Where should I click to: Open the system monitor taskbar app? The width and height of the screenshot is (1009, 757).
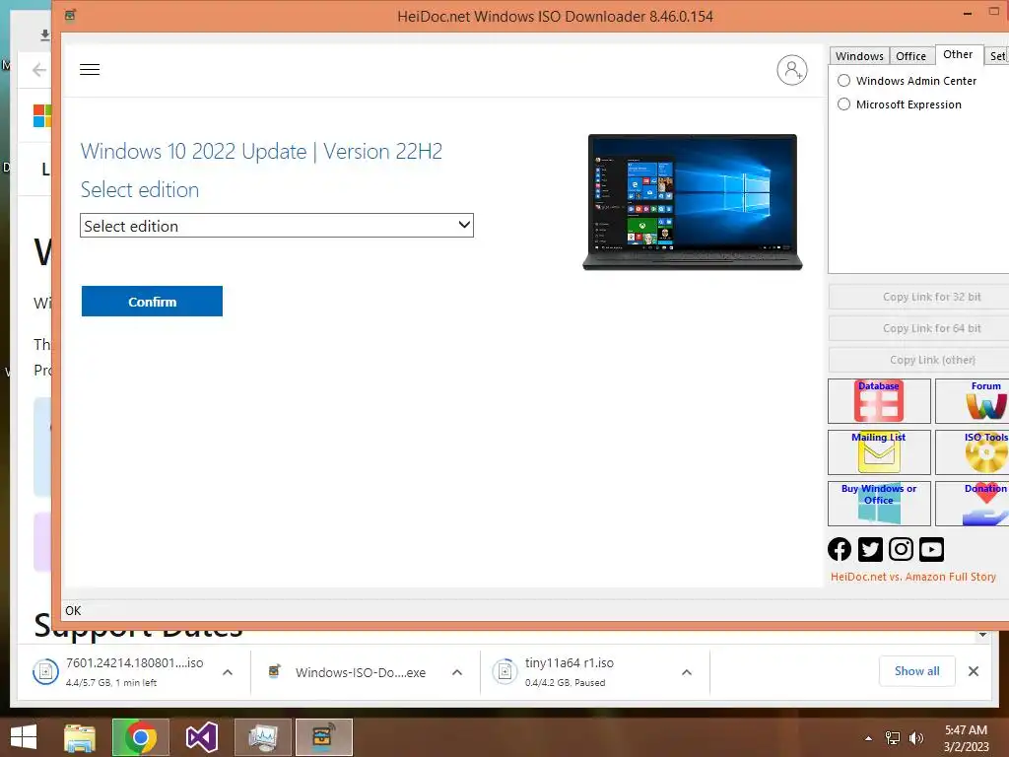(262, 737)
